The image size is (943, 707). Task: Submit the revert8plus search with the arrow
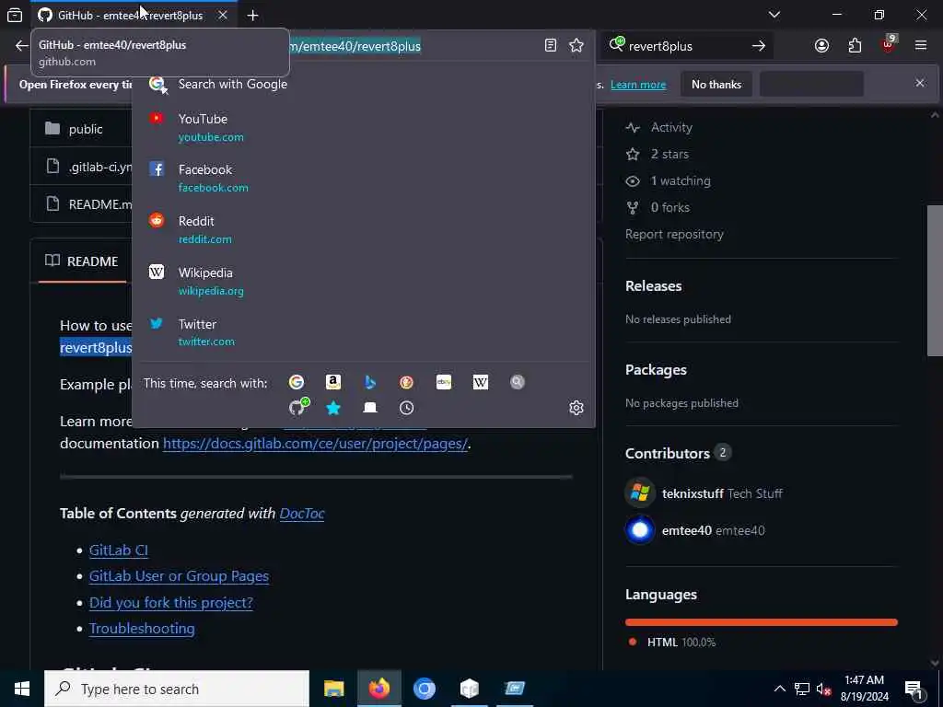coord(759,46)
